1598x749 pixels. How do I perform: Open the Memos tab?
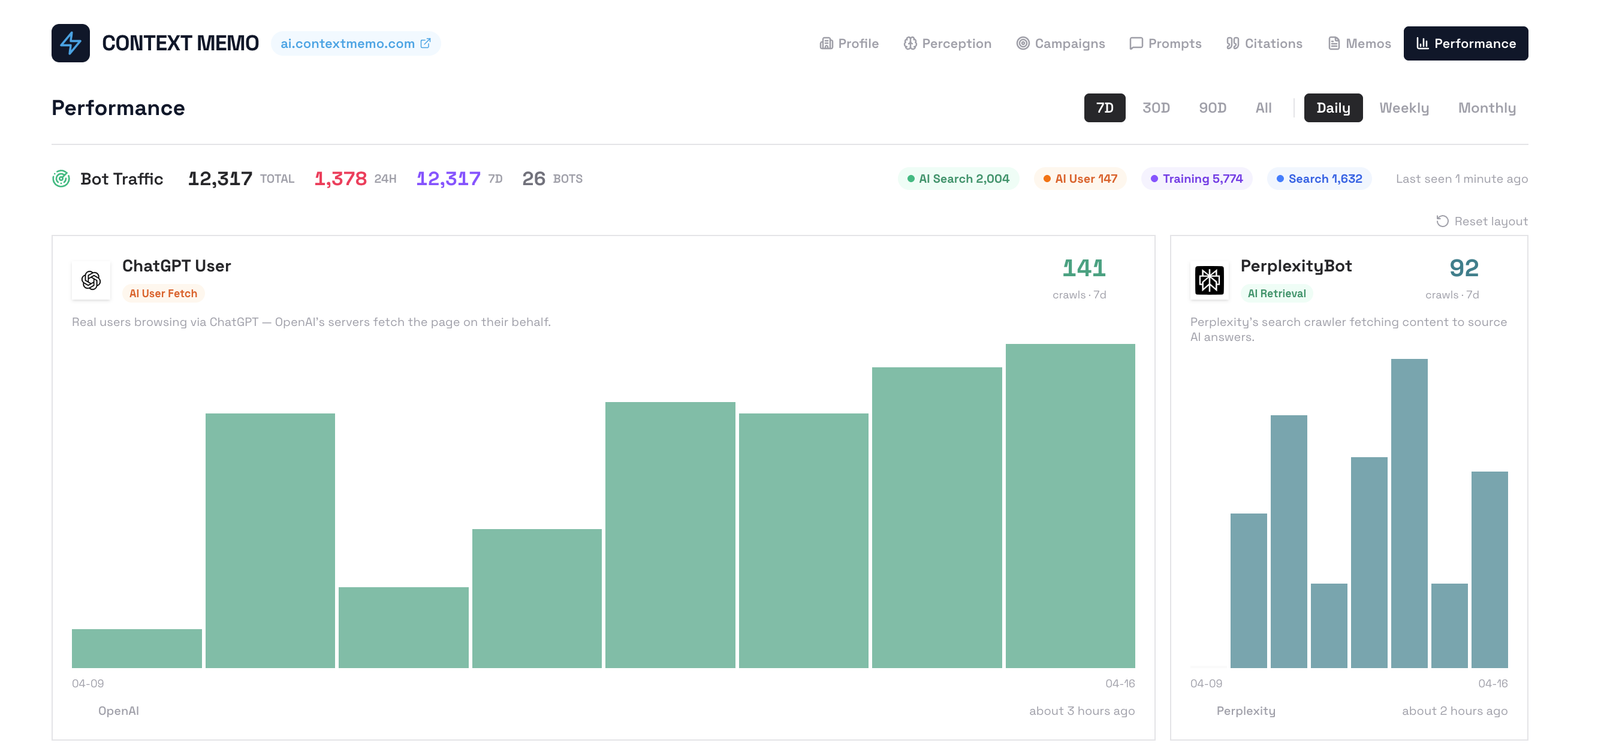click(1359, 43)
